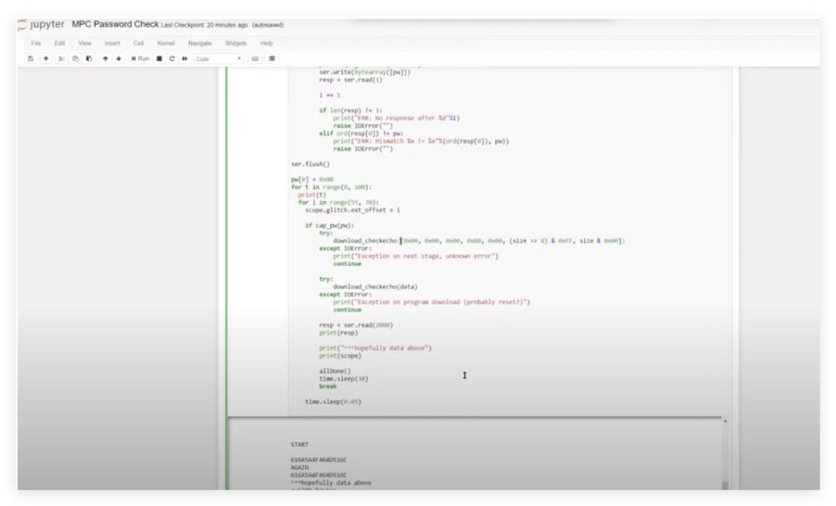
Task: Cut selected cells with scissors icon
Action: (62, 59)
